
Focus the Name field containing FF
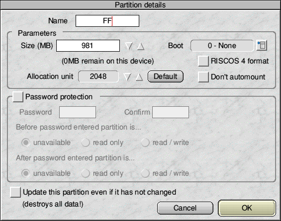click(x=107, y=21)
